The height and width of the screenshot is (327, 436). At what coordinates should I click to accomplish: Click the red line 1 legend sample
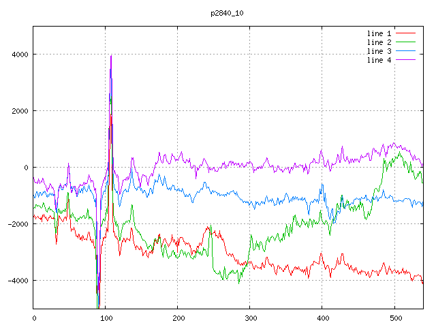(x=406, y=33)
